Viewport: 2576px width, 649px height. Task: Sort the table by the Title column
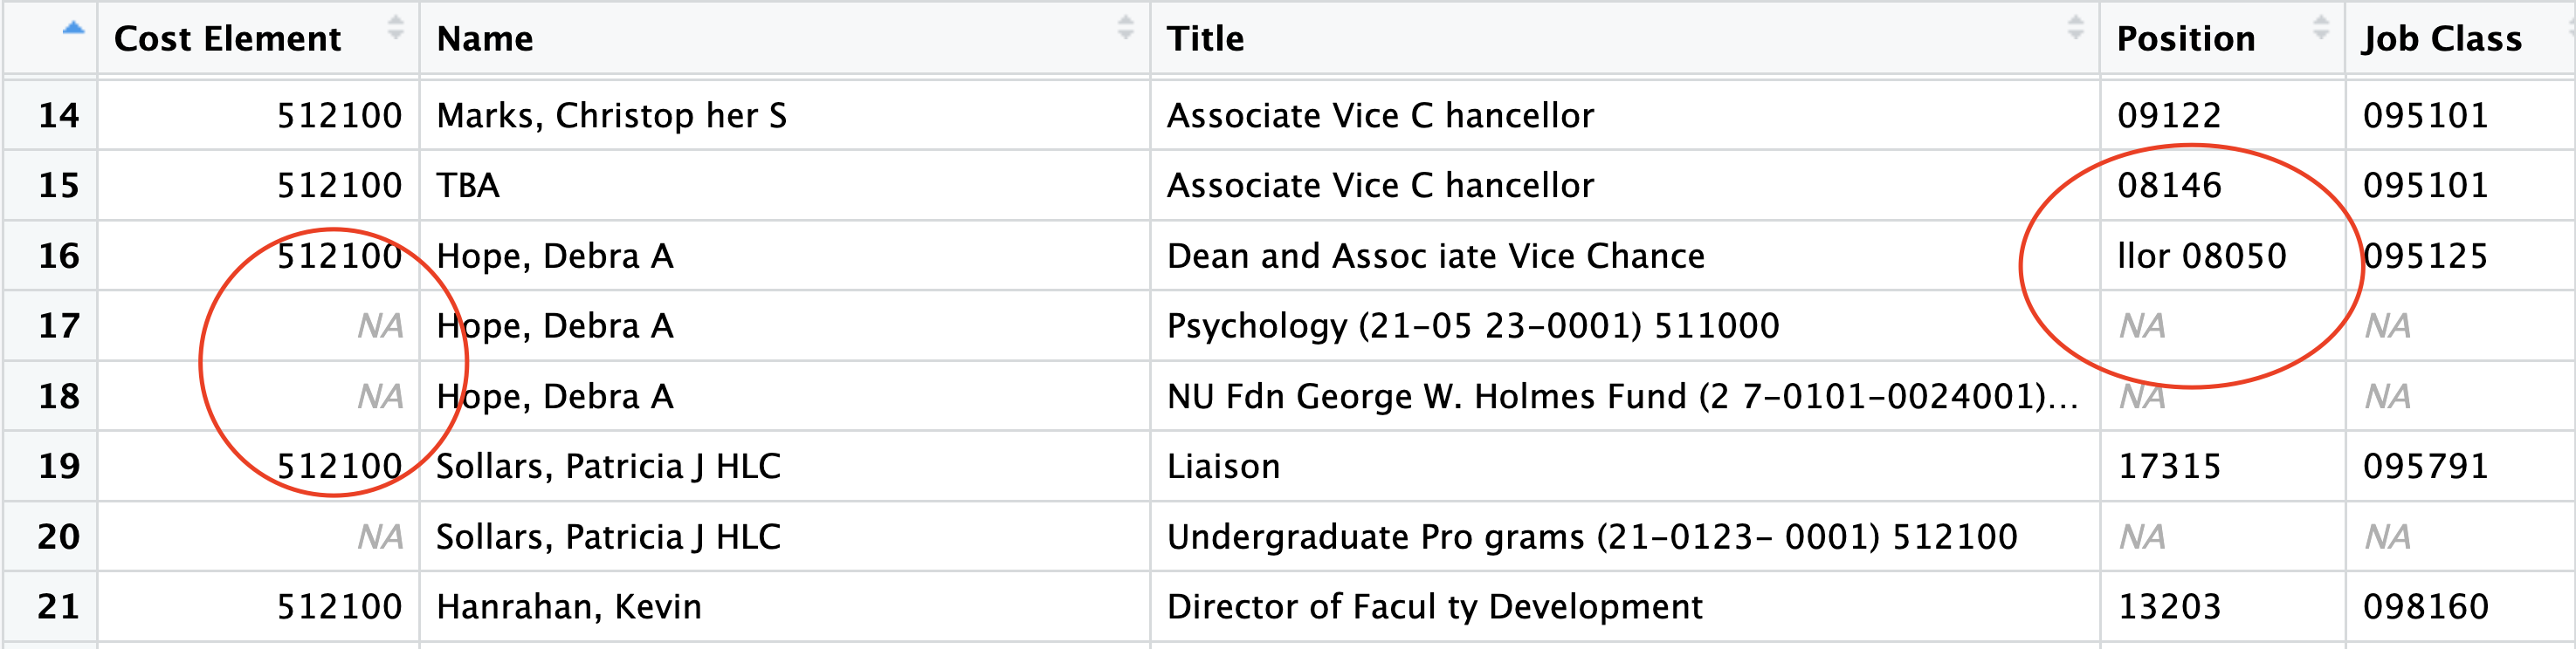point(1207,38)
